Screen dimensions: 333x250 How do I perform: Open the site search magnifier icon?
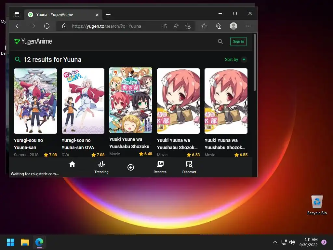(220, 41)
